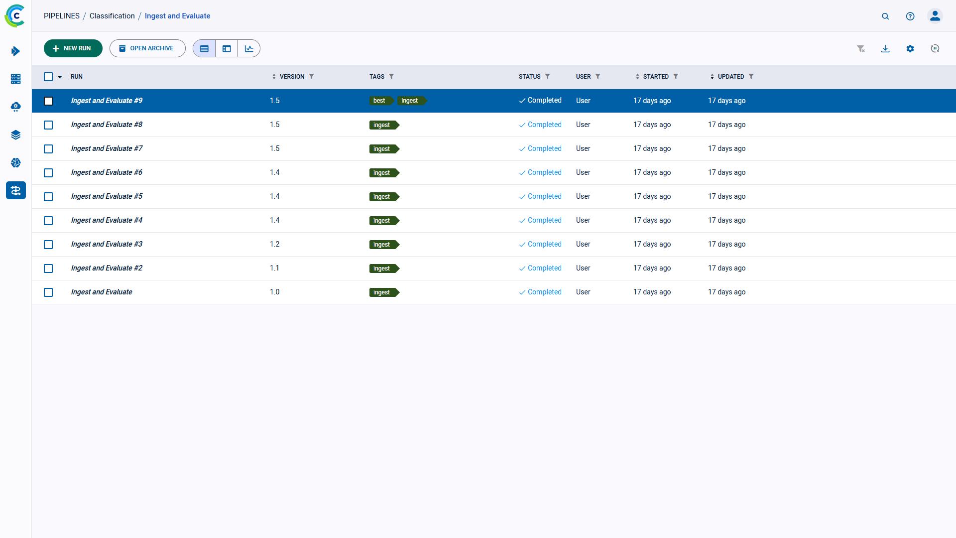Select the Pipelines icon in the sidebar
The height and width of the screenshot is (538, 956).
tap(15, 190)
